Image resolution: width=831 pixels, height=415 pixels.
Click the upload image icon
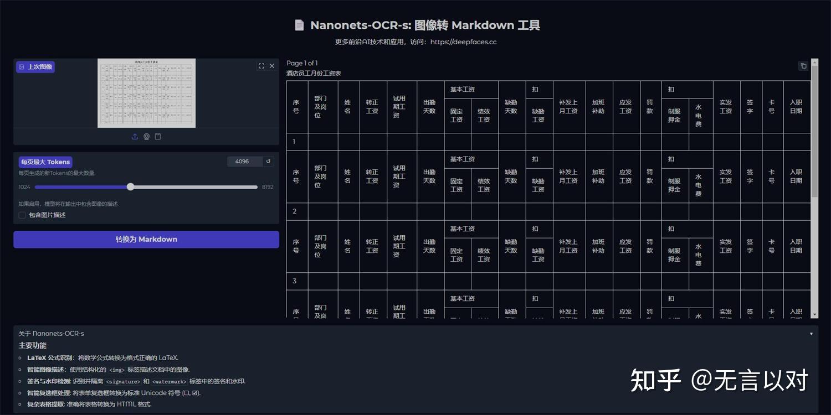point(135,136)
